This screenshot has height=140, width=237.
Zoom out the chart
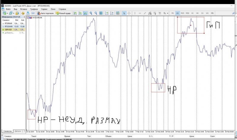click(96, 13)
